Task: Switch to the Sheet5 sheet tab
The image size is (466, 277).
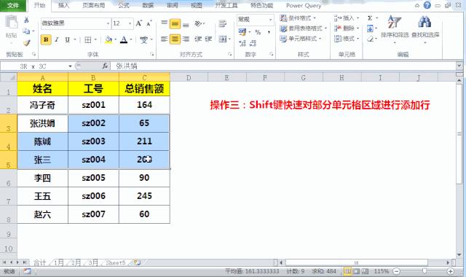Action: point(116,262)
